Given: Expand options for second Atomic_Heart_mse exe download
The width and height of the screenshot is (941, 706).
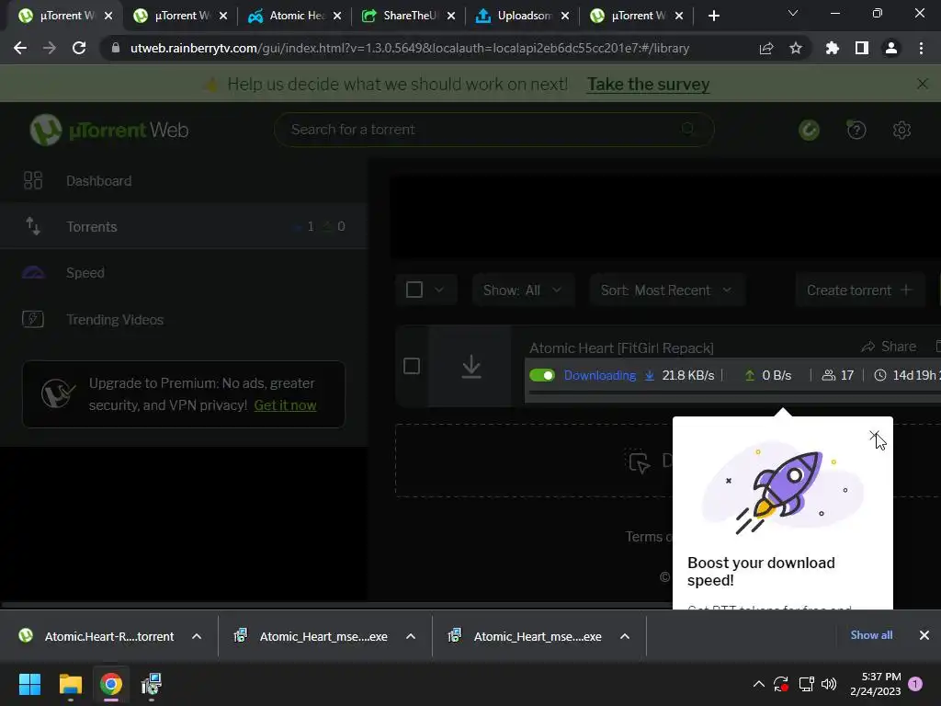Looking at the screenshot, I should pyautogui.click(x=625, y=636).
